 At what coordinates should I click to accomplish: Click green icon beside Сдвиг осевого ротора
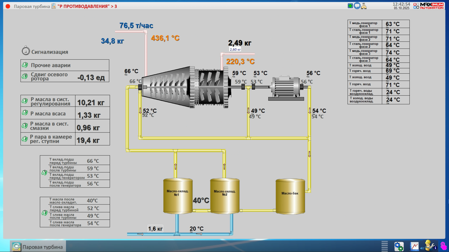tap(25, 76)
